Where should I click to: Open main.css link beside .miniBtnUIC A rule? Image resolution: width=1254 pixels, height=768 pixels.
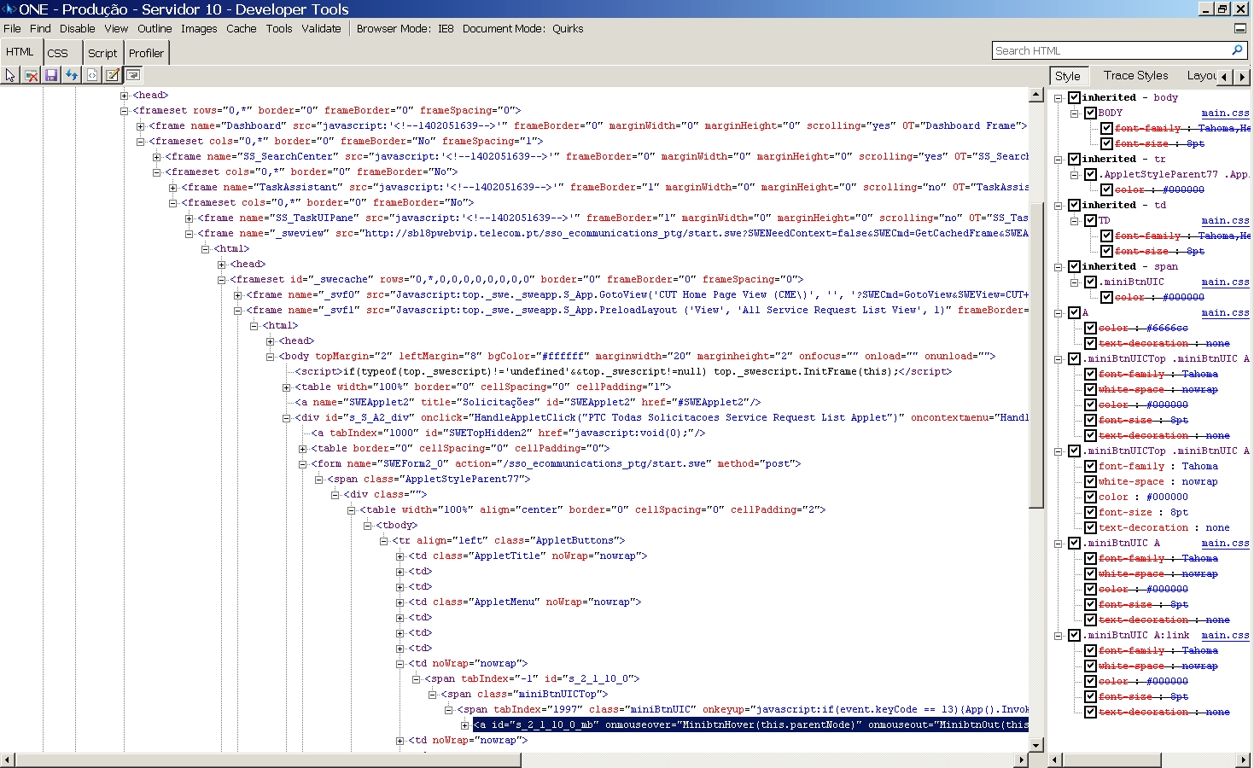(1225, 543)
